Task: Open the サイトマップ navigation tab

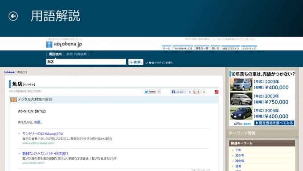Action: 249,48
